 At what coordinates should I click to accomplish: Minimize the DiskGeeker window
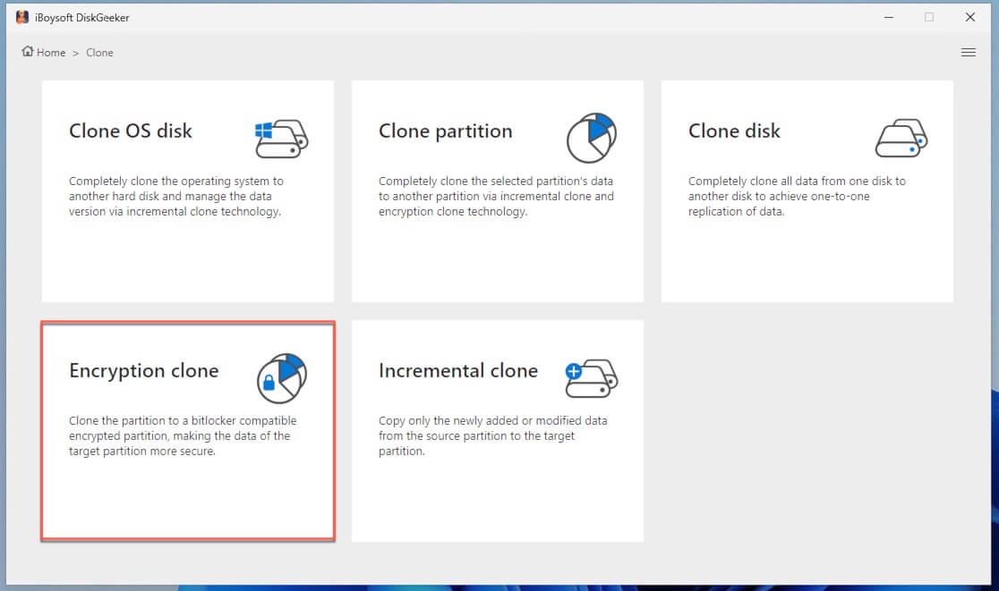[889, 17]
